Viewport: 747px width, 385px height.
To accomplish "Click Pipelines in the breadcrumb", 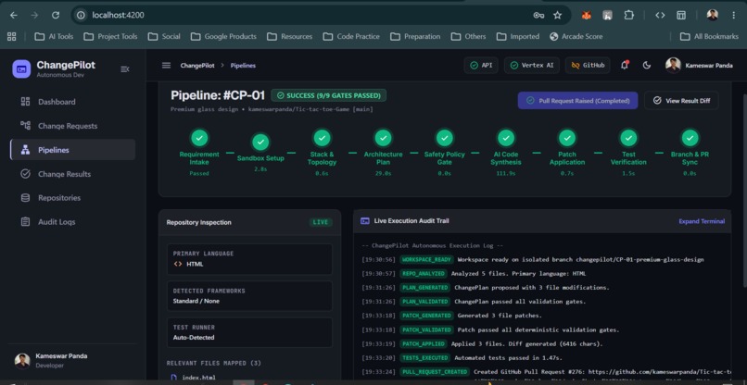I will (243, 66).
